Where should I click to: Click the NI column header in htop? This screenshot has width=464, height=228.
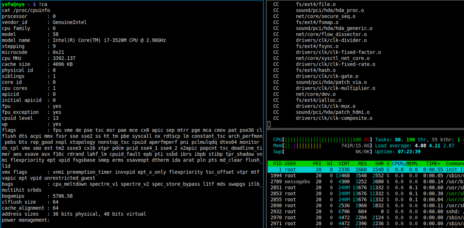(x=330, y=164)
